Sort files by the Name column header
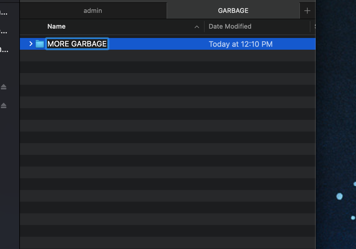 [x=56, y=27]
